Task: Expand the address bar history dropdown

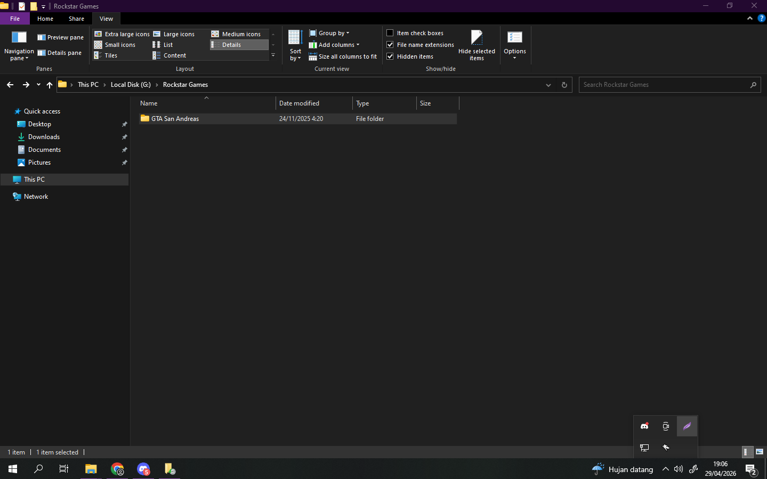Action: click(x=548, y=85)
